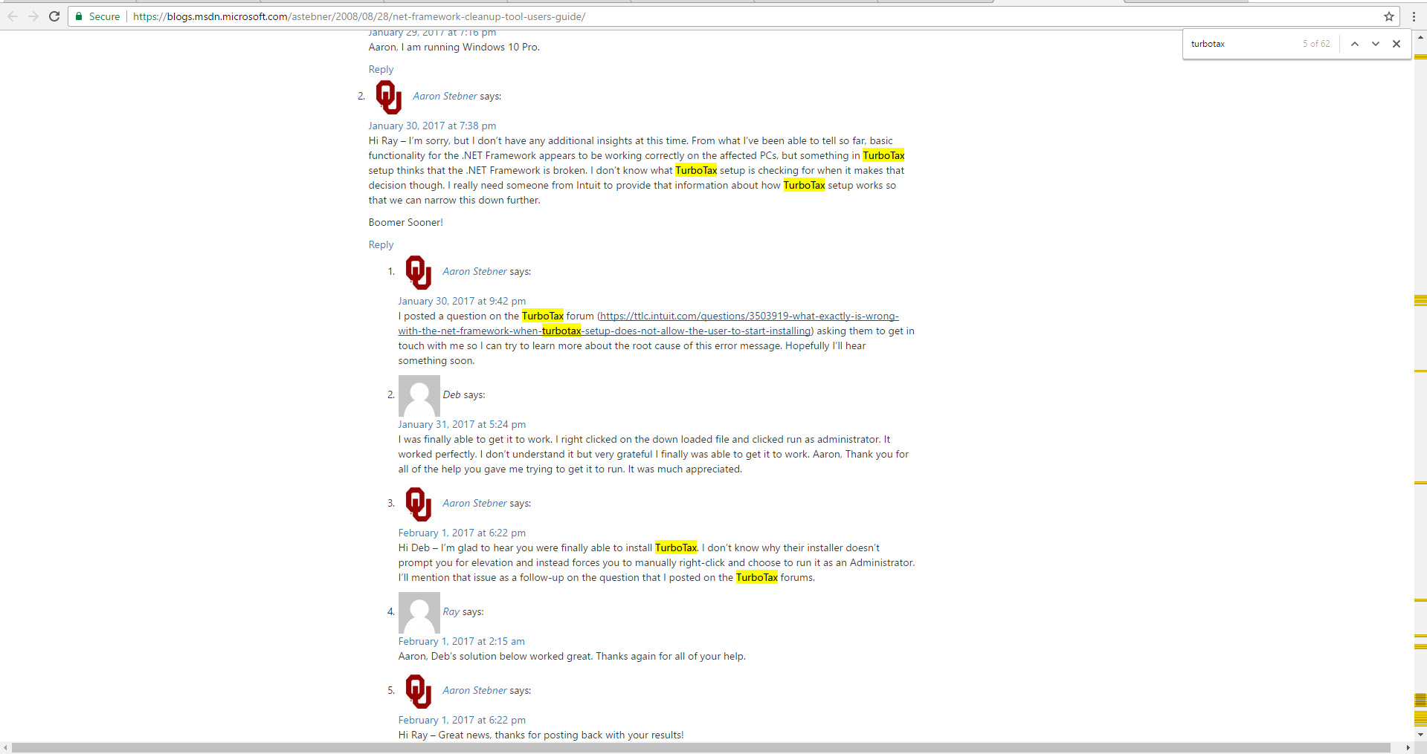Open the January 30, 2017 at 7:38 pm permalink

(432, 126)
